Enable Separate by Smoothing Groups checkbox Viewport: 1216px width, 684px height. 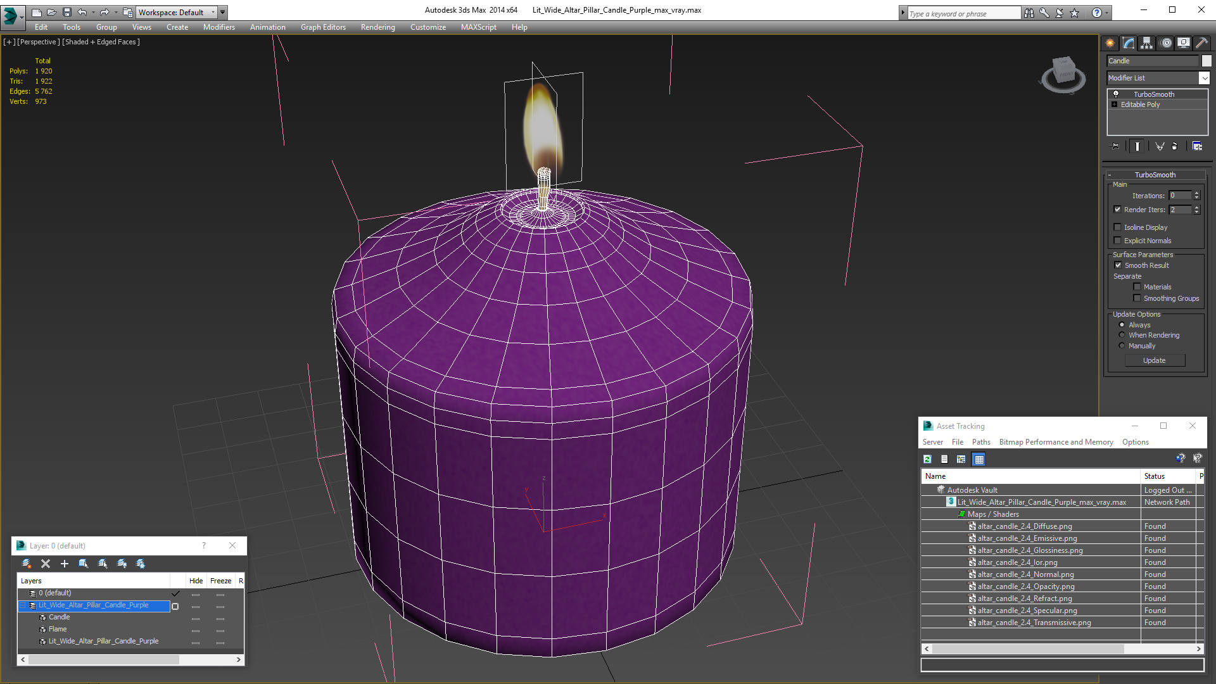tap(1137, 298)
